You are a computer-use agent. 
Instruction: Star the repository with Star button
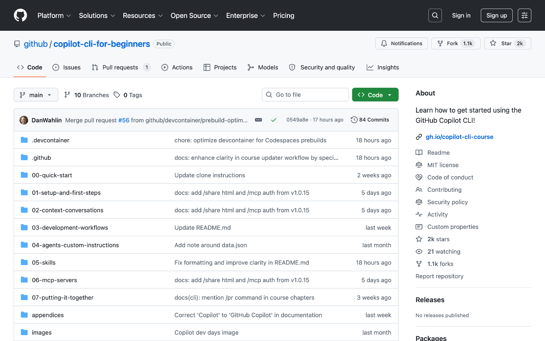[x=508, y=43]
